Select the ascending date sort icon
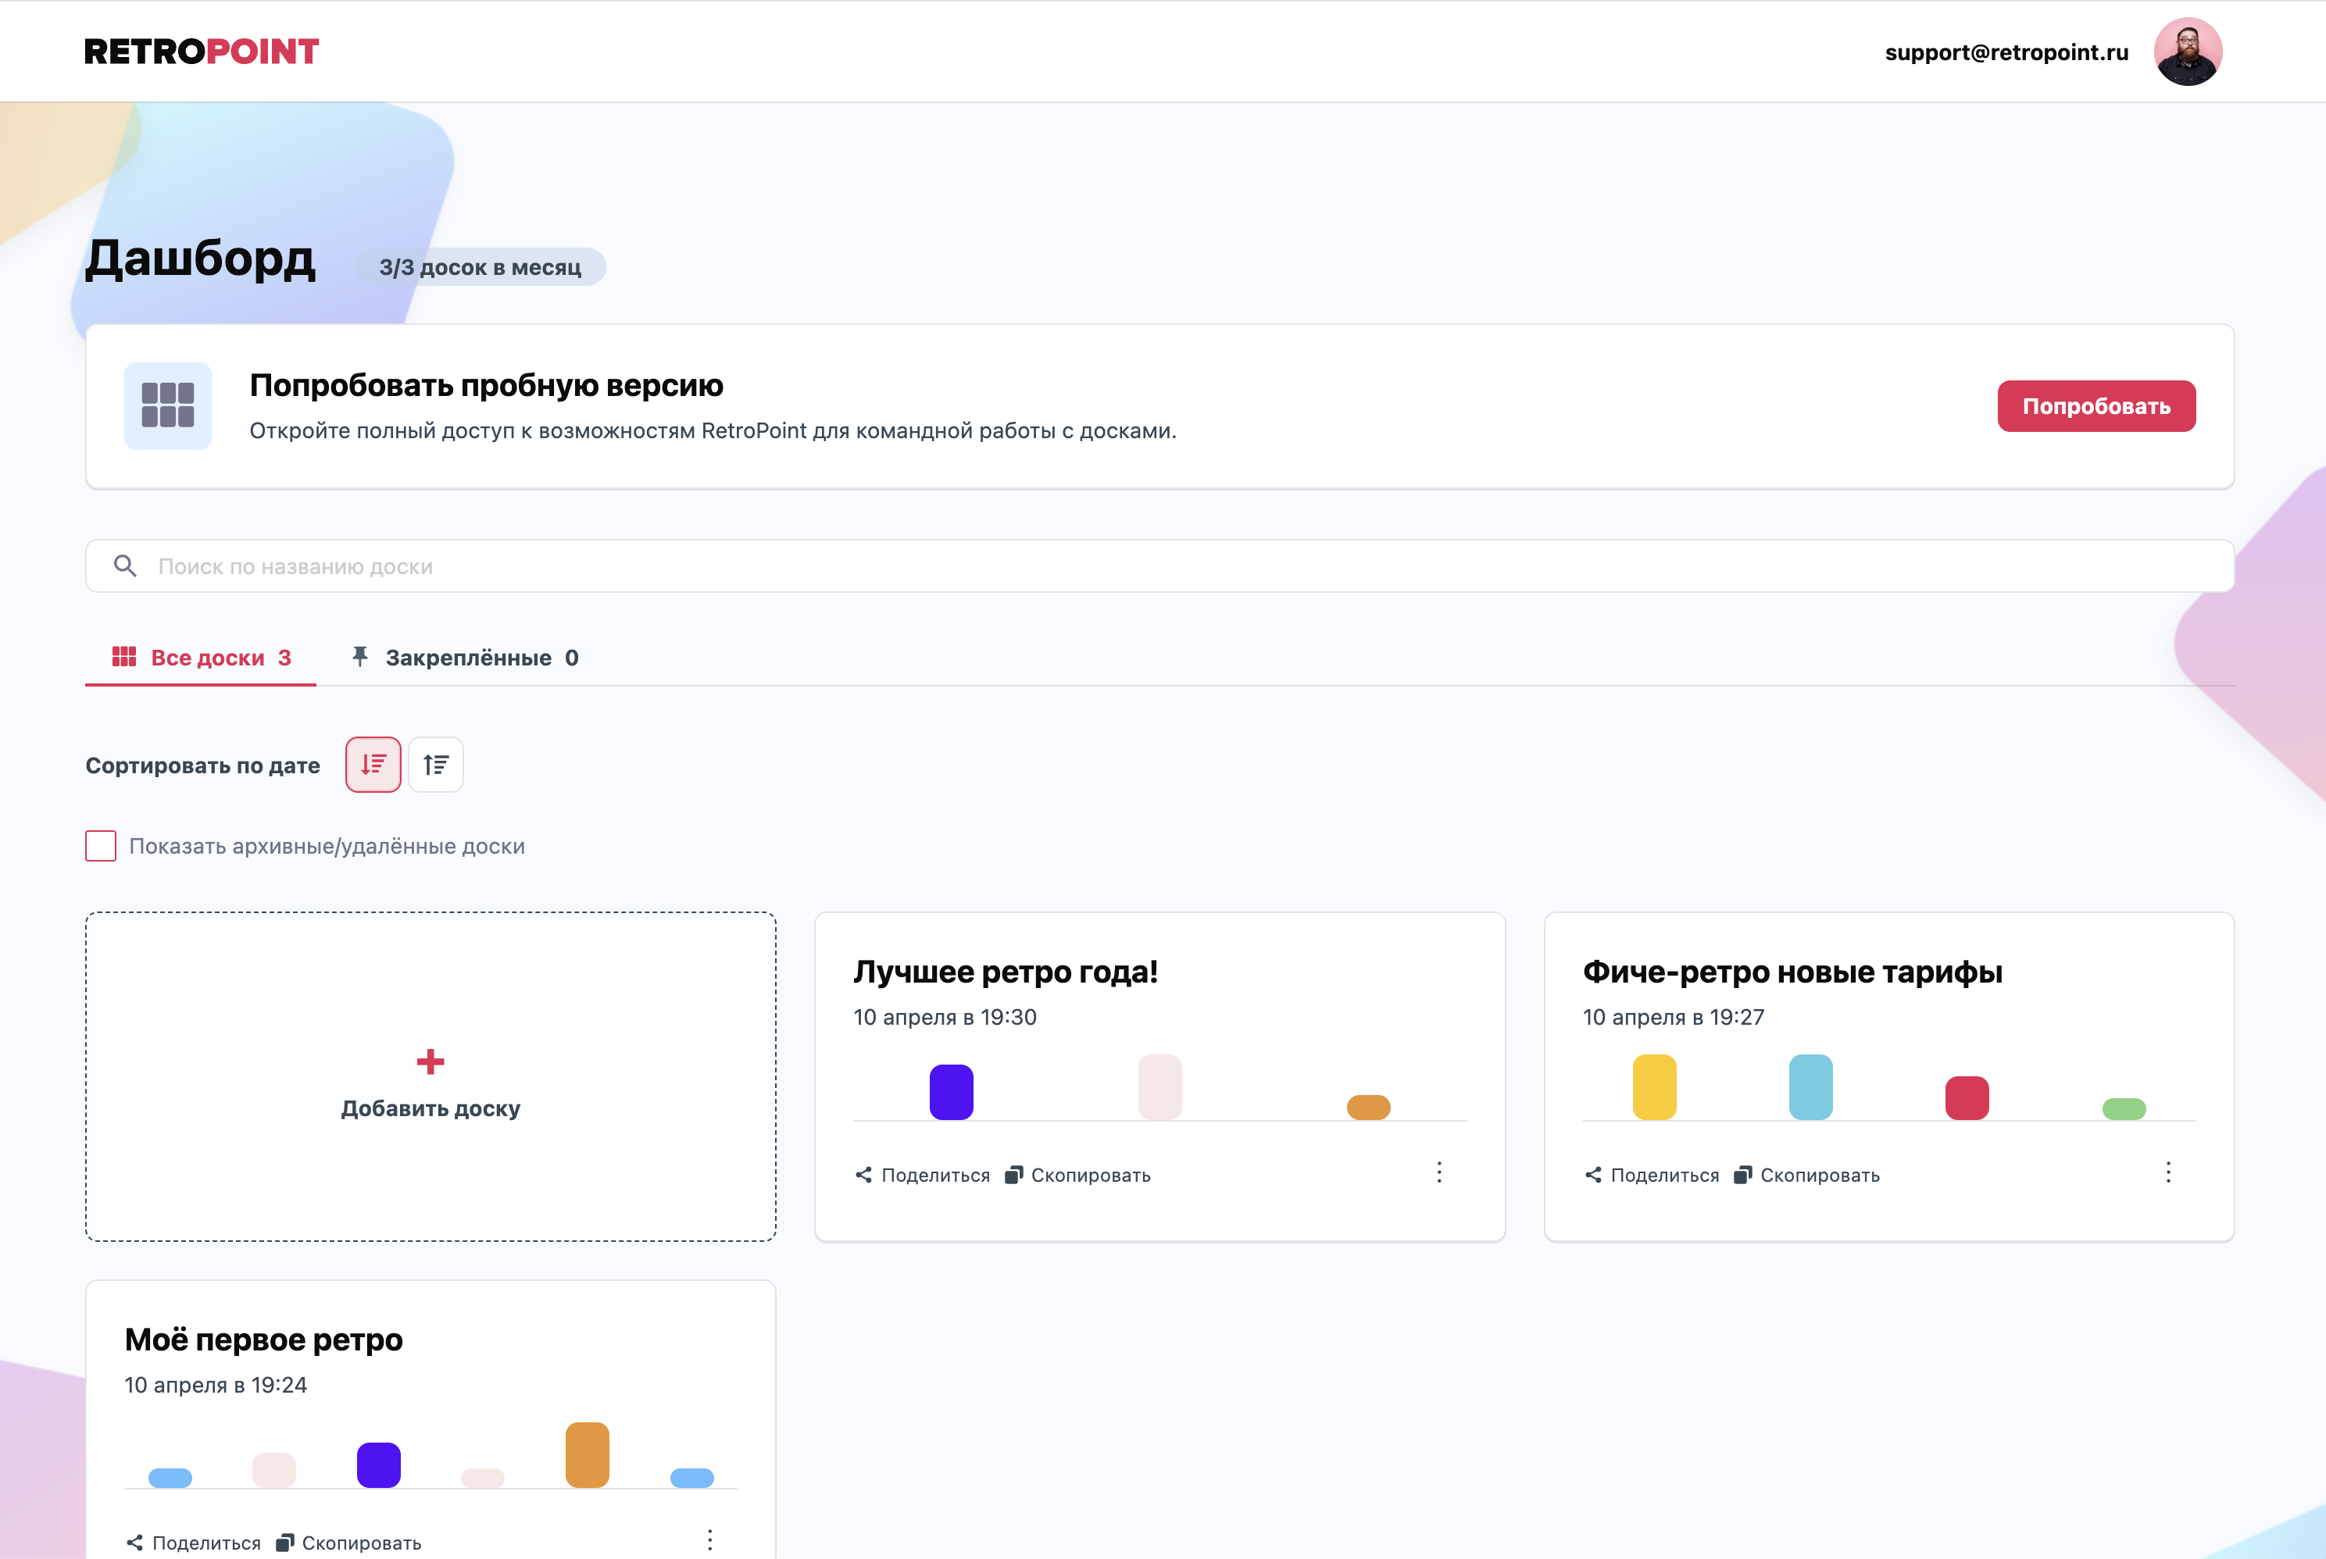The height and width of the screenshot is (1559, 2326). (435, 764)
